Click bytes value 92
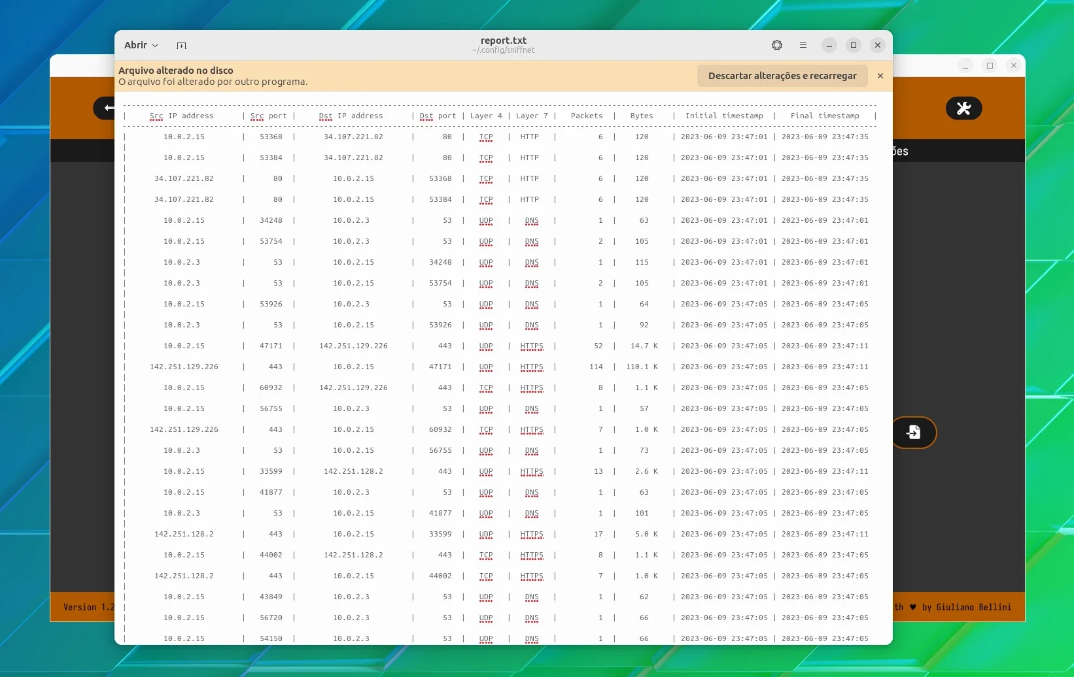 (x=644, y=325)
